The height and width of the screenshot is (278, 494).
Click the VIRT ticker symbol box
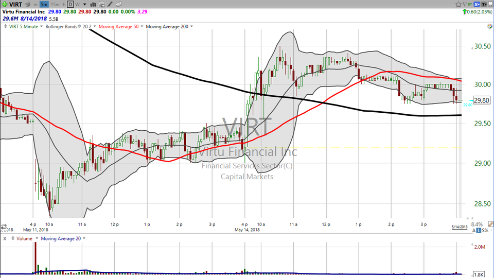click(x=15, y=5)
